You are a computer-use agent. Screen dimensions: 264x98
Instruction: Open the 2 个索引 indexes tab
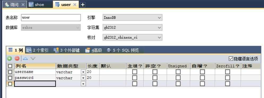pyautogui.click(x=38, y=50)
